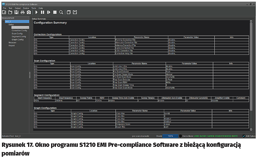Stop the running scan
The width and height of the screenshot is (258, 158).
[55, 12]
